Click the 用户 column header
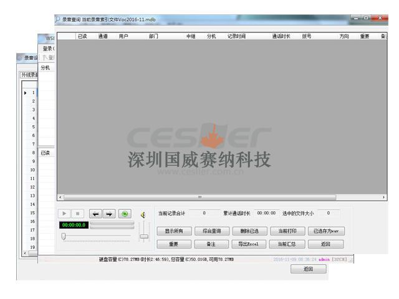Viewport: 399px width, 299px height. [123, 36]
